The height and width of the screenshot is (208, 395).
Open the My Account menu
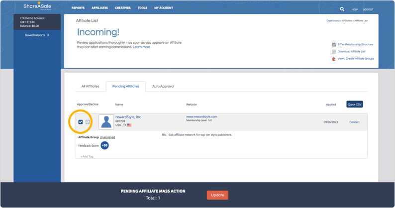tap(164, 8)
